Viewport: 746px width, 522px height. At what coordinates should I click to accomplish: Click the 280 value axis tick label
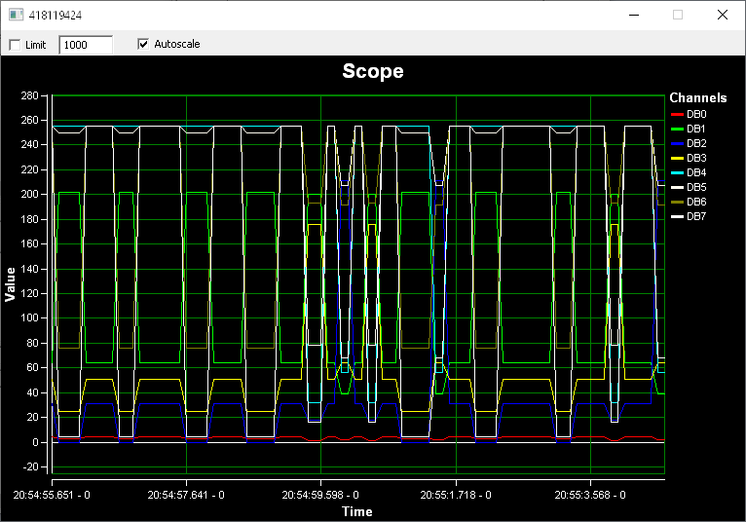click(29, 95)
